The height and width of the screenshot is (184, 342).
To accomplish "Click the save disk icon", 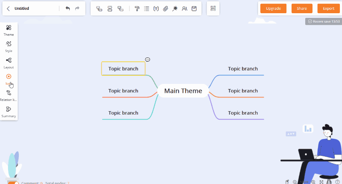I will 194,9.
